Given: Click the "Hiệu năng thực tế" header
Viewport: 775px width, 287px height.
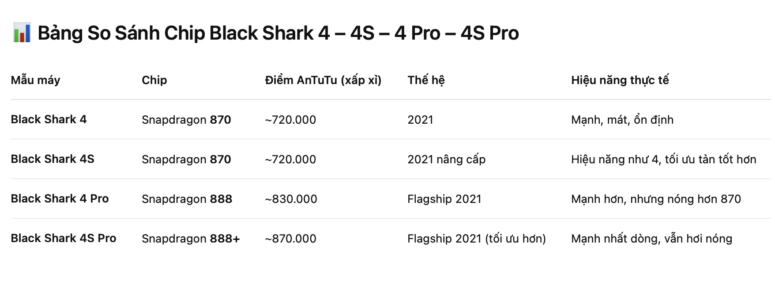Looking at the screenshot, I should [x=620, y=80].
